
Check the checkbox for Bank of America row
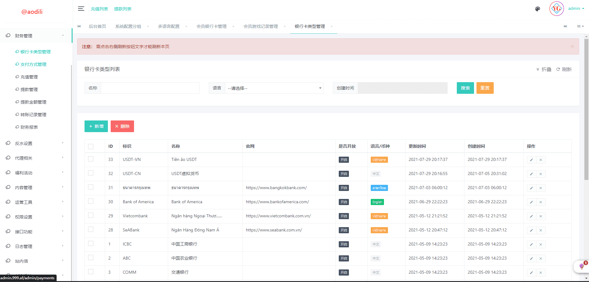(x=91, y=201)
